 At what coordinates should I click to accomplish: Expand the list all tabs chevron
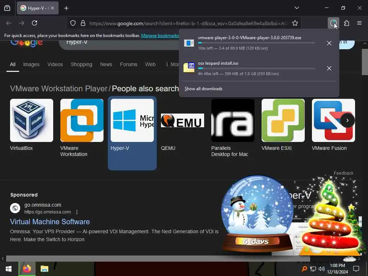(x=296, y=8)
